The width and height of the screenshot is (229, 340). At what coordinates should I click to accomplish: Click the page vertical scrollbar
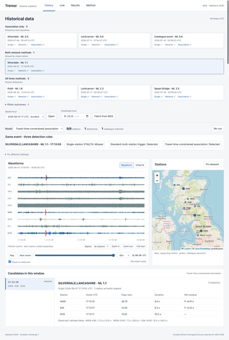pos(228,33)
